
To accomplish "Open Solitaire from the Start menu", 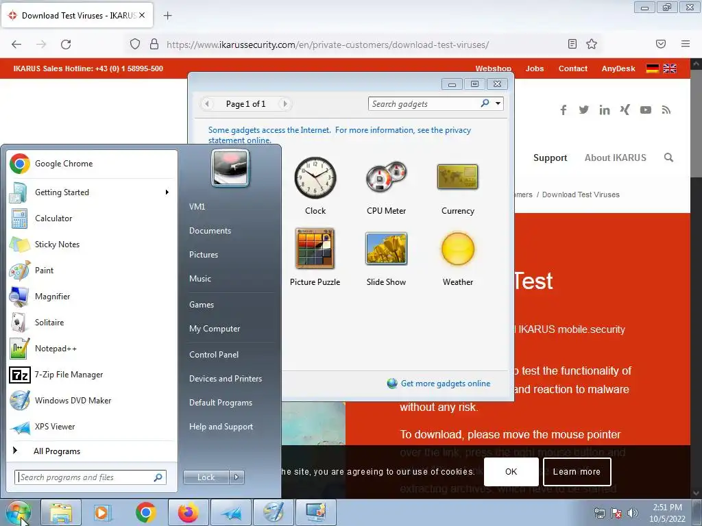I will 92,323.
